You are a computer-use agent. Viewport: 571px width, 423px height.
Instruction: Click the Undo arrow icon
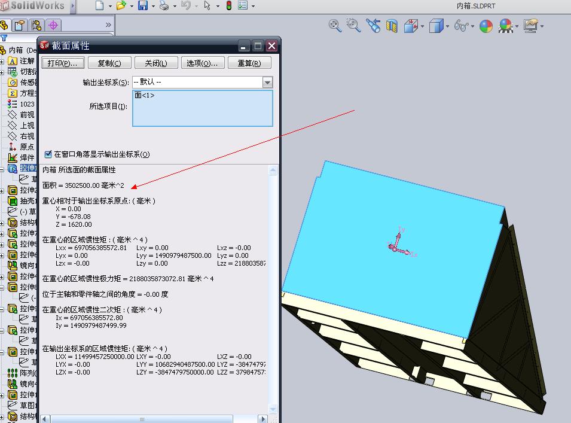click(186, 5)
